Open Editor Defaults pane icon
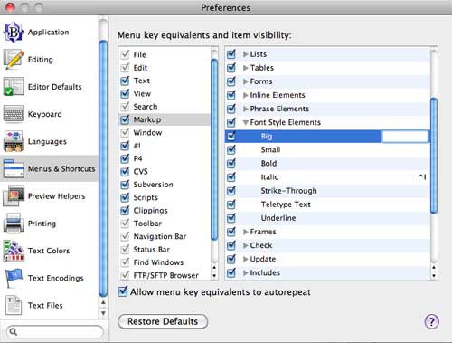Screen dimensions: 452x343 [x=14, y=87]
